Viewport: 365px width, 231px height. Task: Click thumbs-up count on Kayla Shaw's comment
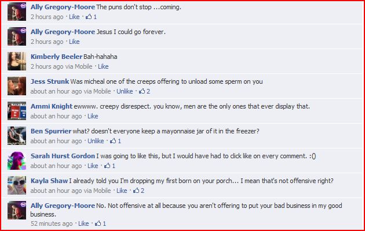143,191
